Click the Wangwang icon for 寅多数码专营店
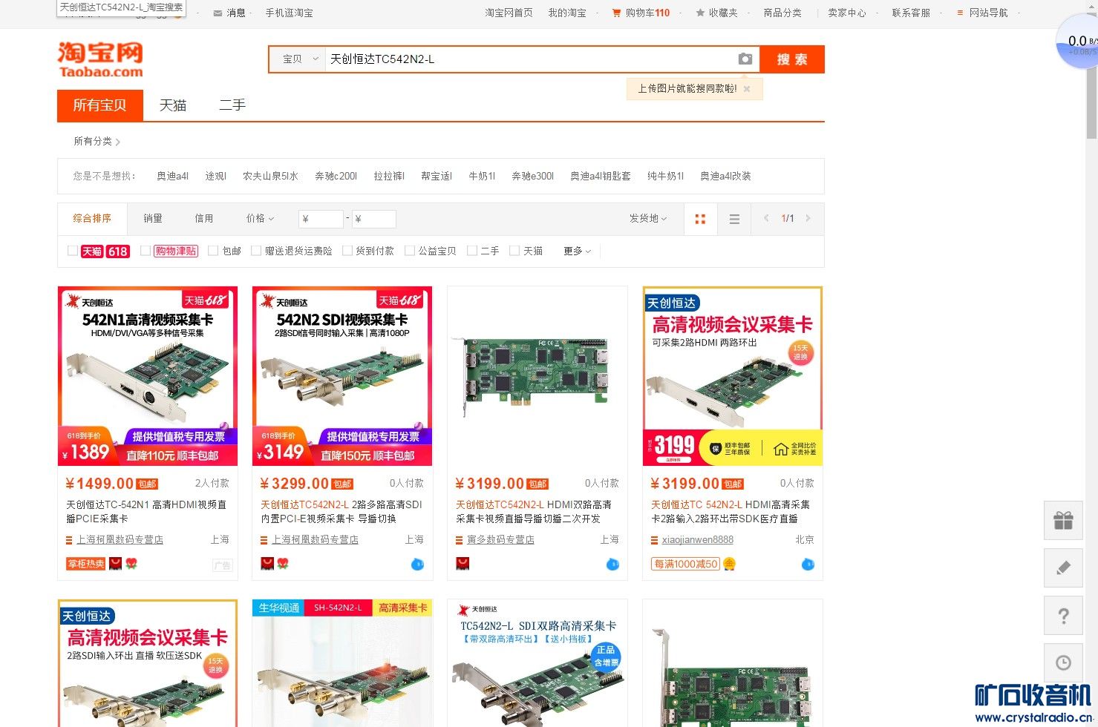This screenshot has height=727, width=1098. coord(612,565)
